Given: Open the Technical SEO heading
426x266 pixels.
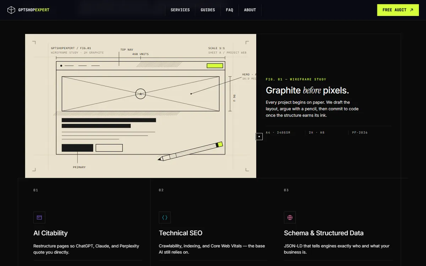Looking at the screenshot, I should click(181, 233).
